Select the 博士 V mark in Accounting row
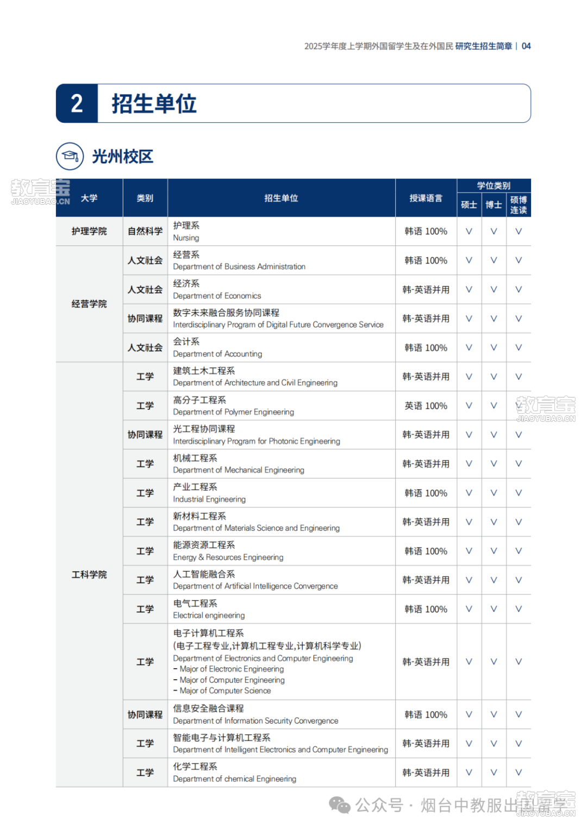 (494, 347)
